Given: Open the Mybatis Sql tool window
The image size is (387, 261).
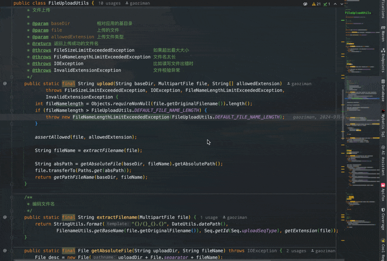Looking at the screenshot, I should point(383,123).
